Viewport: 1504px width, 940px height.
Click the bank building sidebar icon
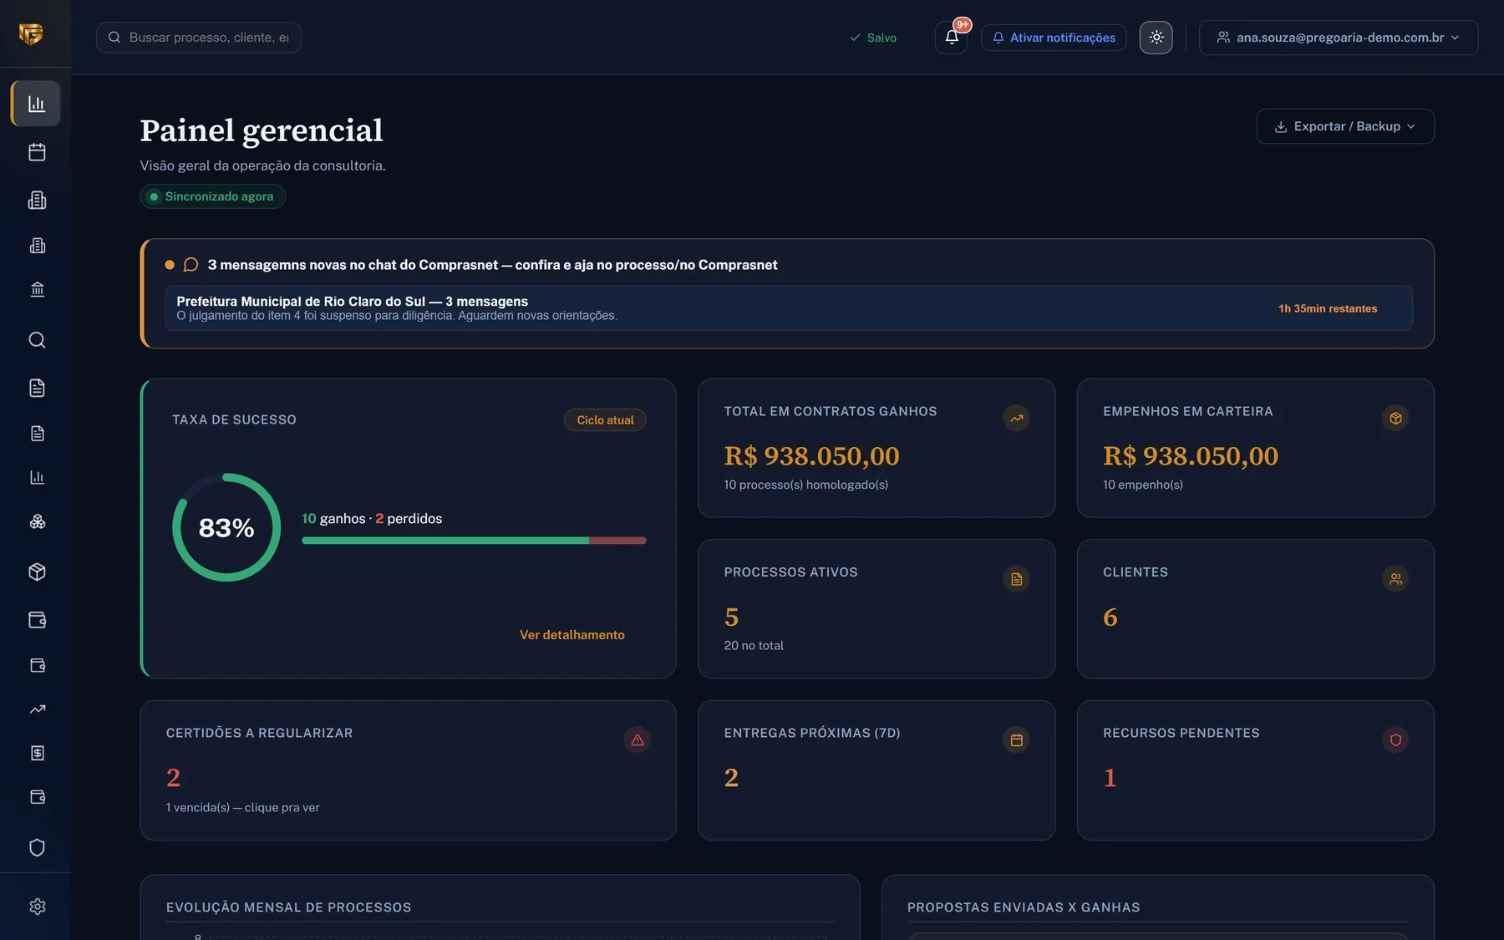click(x=37, y=289)
